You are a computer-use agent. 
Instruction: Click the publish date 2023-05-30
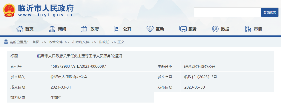194,87
